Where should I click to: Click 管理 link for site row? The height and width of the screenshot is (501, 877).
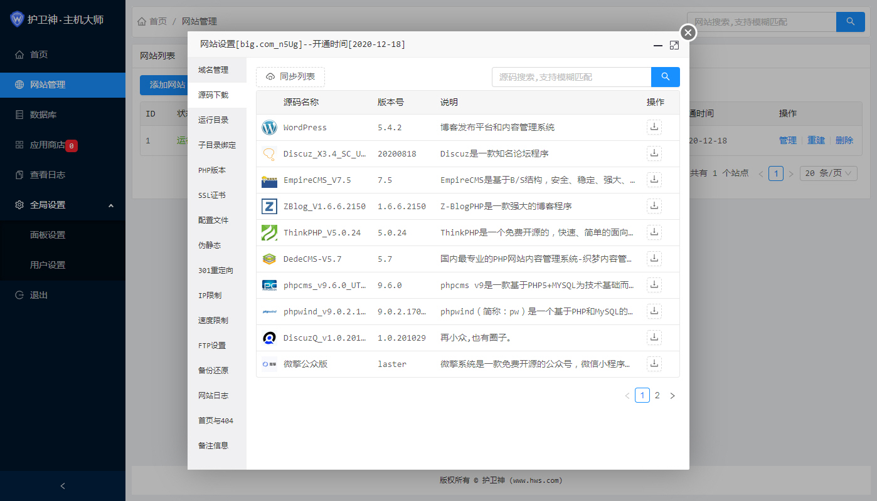(788, 140)
